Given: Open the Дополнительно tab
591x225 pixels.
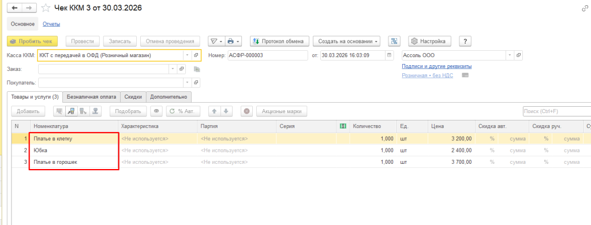Looking at the screenshot, I should 169,97.
